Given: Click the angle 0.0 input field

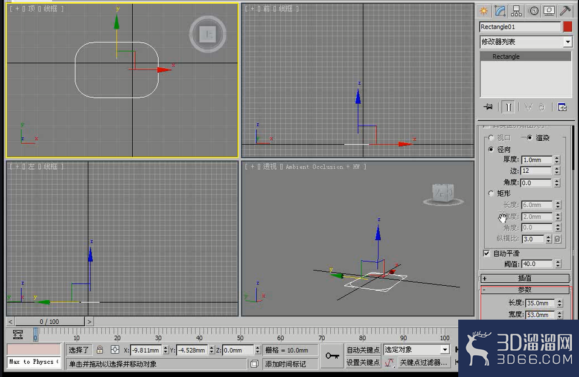Looking at the screenshot, I should (x=537, y=182).
